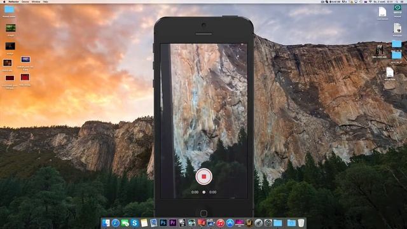The width and height of the screenshot is (407, 229).
Task: Open the Trash in the Dock
Action: 301,223
